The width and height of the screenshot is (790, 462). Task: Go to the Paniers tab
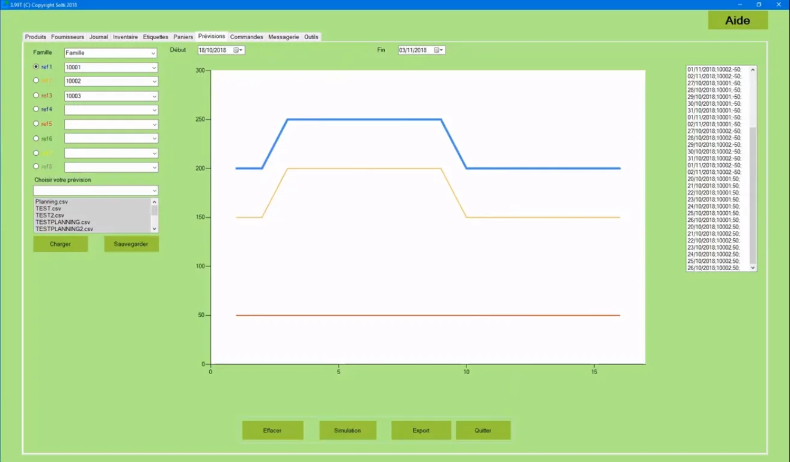point(183,37)
